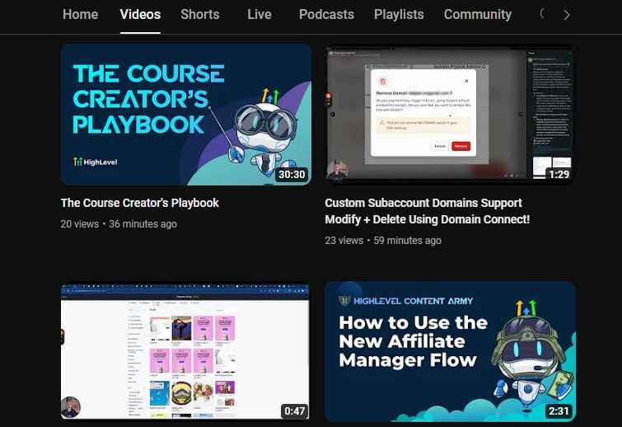Open New Affiliate Manager Flow thumbnail
The image size is (622, 427).
pyautogui.click(x=450, y=352)
